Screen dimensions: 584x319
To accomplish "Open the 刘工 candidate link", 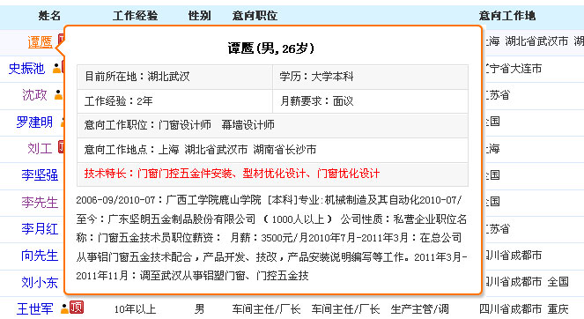I will click(40, 148).
